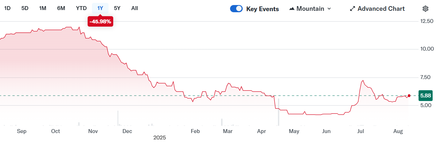Open the Mountain chart style dropdown
The image size is (441, 146).
(x=310, y=9)
